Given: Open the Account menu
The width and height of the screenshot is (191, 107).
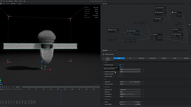Looking at the screenshot, I should click(x=21, y=1).
